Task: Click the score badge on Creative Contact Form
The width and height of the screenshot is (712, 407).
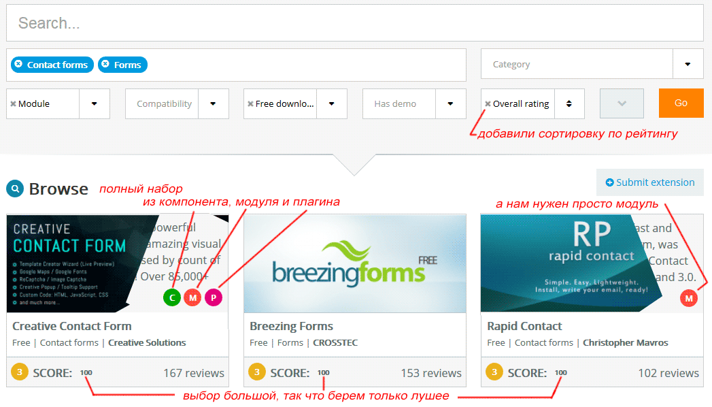Action: tap(20, 372)
